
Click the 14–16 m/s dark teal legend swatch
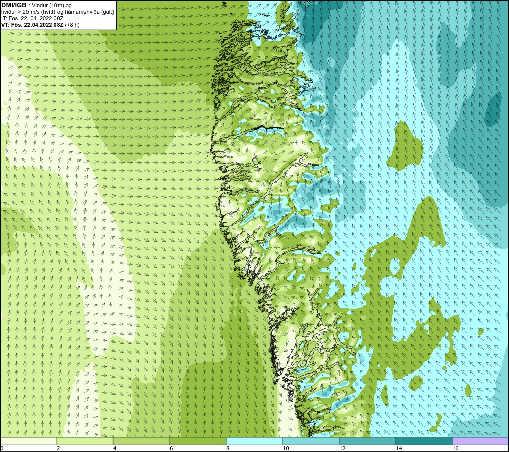[424, 441]
